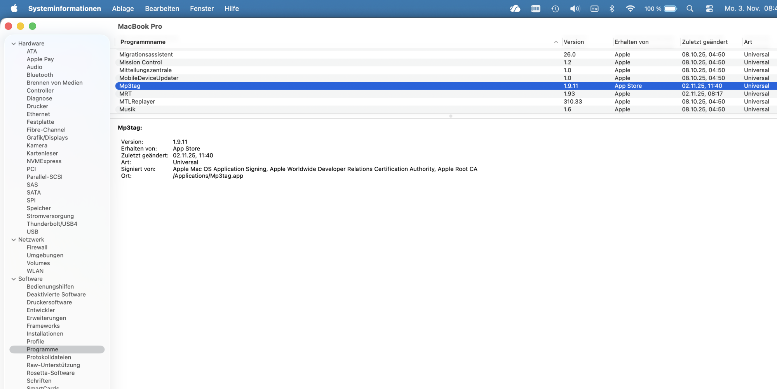Viewport: 777px width, 389px height.
Task: Click the cloud sync icon in menu bar
Action: tap(515, 9)
